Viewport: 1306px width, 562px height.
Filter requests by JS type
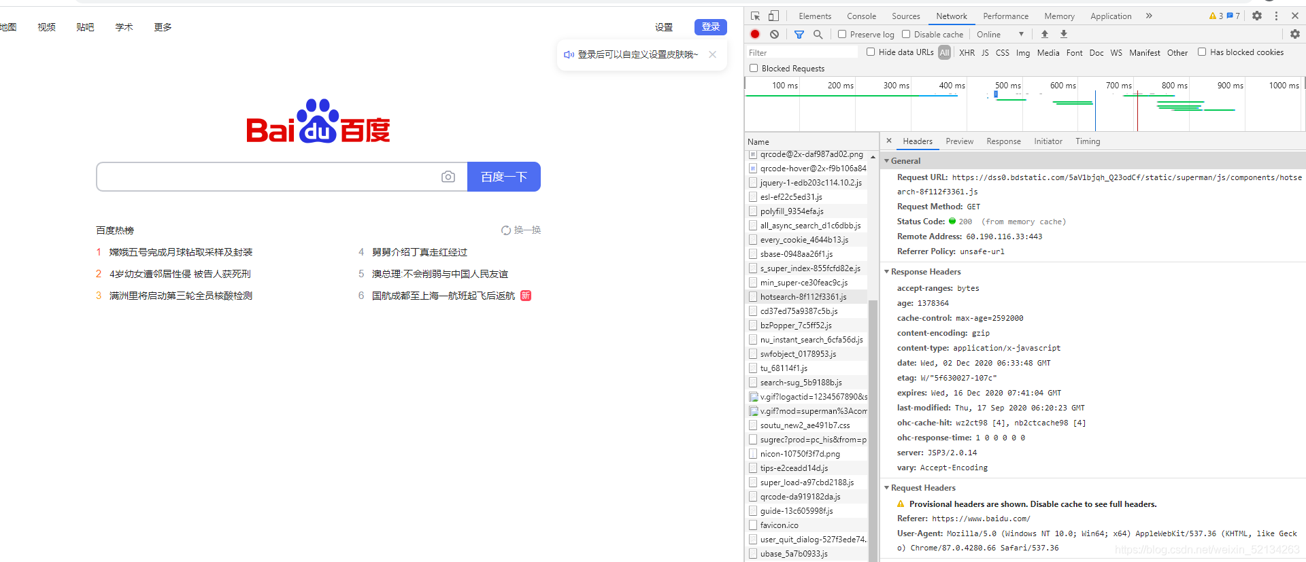coord(985,52)
